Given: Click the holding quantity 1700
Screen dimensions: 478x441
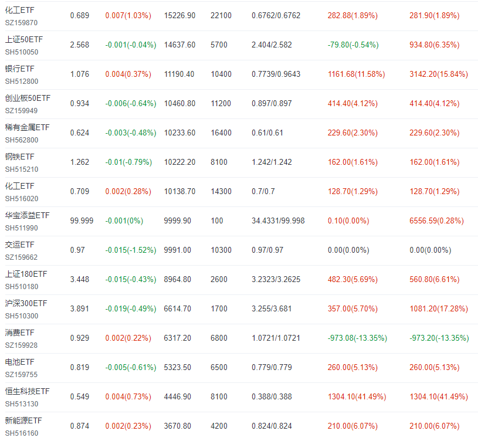Looking at the screenshot, I should 219,308.
